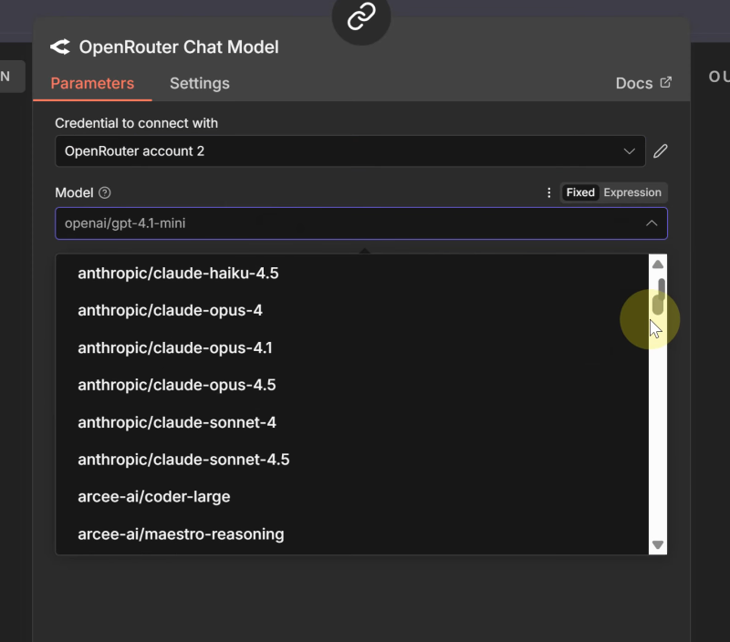Switch Model field to Fixed mode
The image size is (730, 642).
[x=580, y=192]
